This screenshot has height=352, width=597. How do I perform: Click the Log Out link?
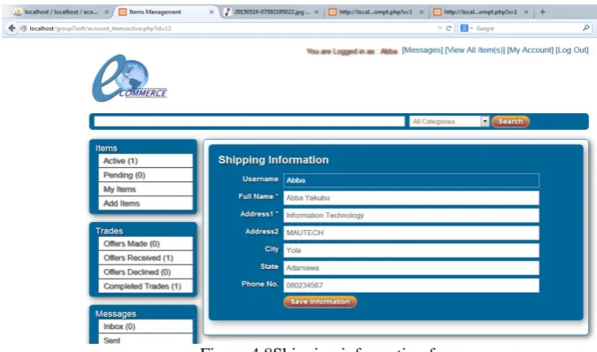tap(572, 50)
